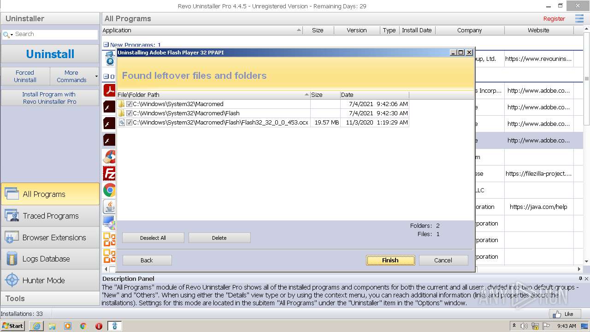Click the Logs Database cylinder icon

click(x=12, y=259)
